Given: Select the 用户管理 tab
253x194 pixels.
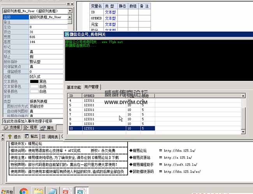Looking at the screenshot, I should [x=91, y=87].
